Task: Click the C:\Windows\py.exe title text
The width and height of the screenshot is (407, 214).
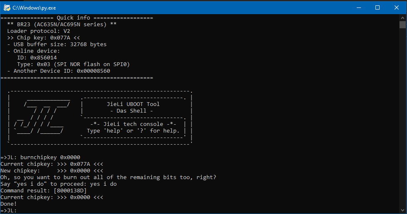Action: click(x=34, y=8)
